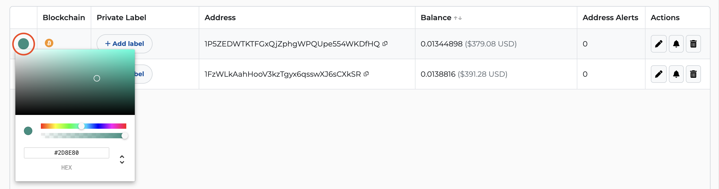Click the Bitcoin blockchain icon
This screenshot has height=189, width=719.
(49, 43)
